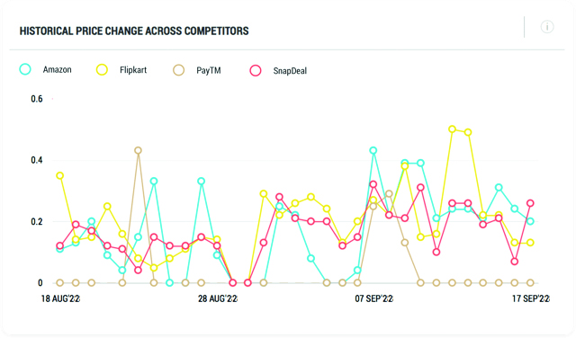Click the Historical Price Change chart title
The height and width of the screenshot is (338, 576).
pos(134,31)
